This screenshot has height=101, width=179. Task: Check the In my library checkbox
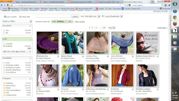coord(4,72)
